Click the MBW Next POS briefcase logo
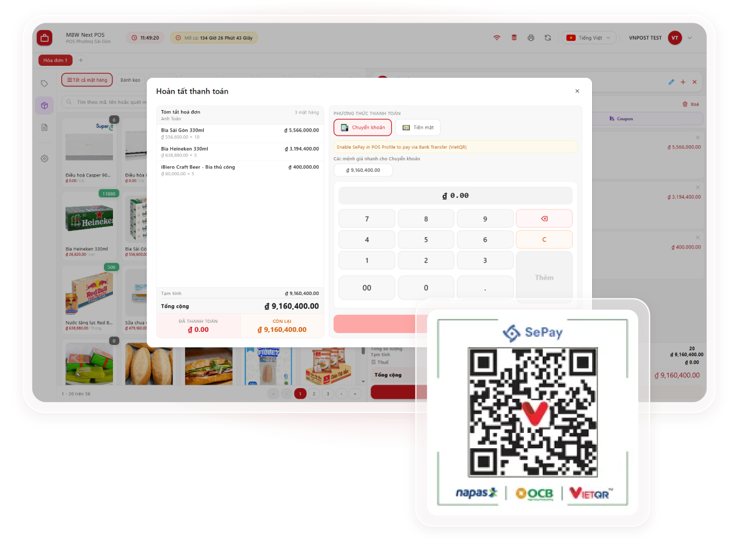 [x=44, y=38]
